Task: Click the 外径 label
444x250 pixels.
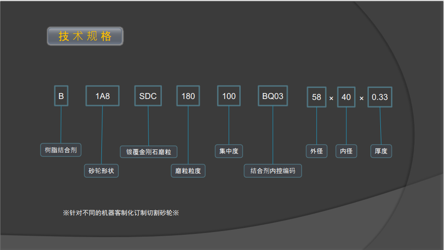Action: coord(316,151)
